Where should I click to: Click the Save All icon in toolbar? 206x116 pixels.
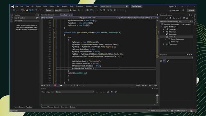tap(33, 10)
